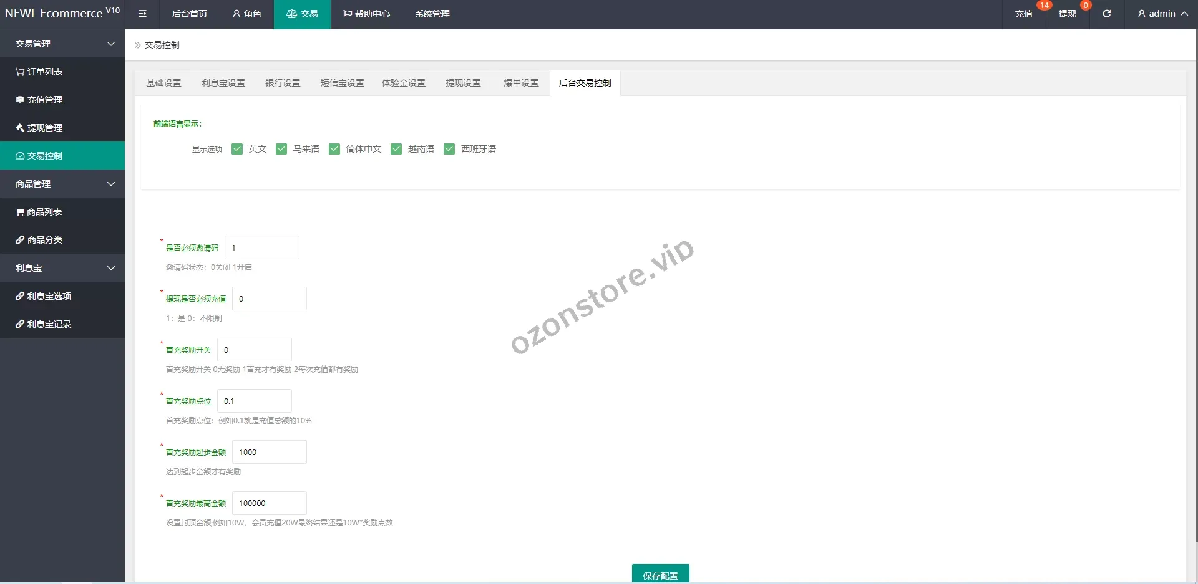Open the 帮助中心 top menu
Screen dimensions: 1198x584
pos(367,14)
